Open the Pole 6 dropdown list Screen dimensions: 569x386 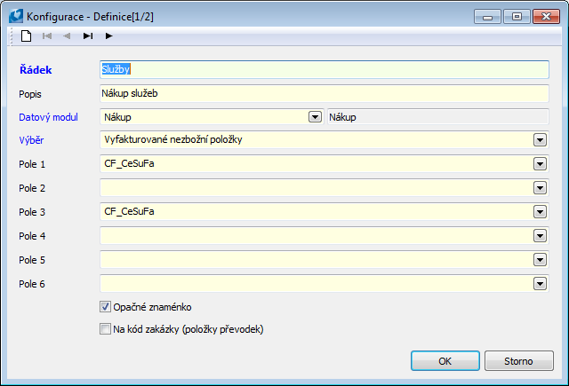[x=540, y=283]
